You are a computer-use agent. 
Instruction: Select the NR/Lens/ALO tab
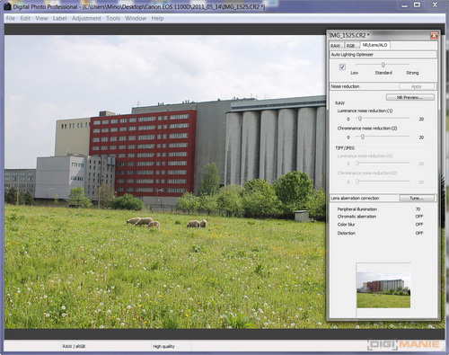[x=374, y=45]
